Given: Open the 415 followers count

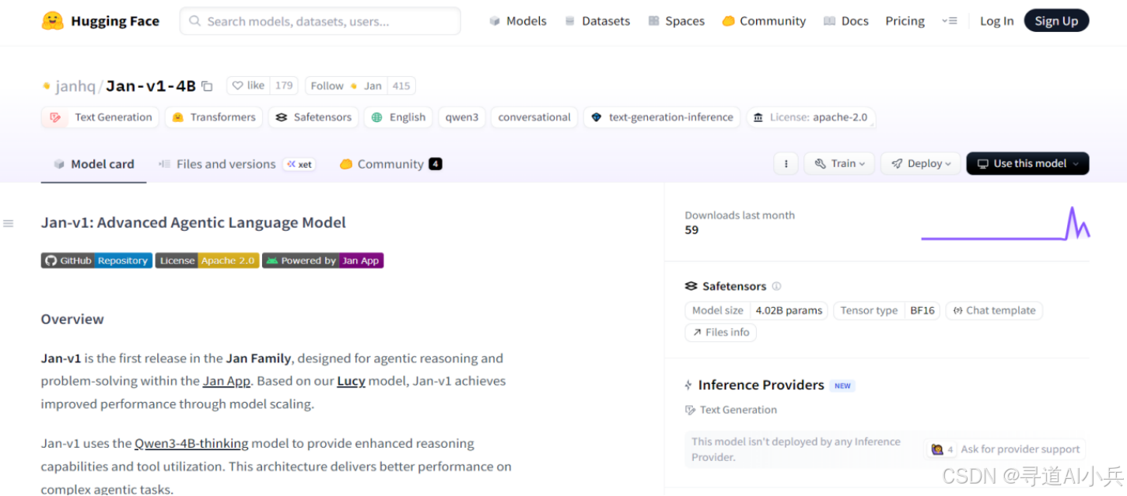Looking at the screenshot, I should [x=401, y=86].
